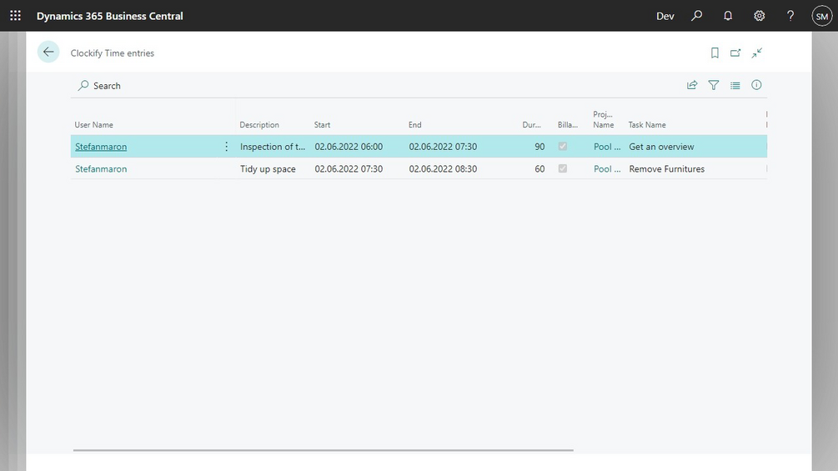Open the End column header menu
This screenshot has height=471, width=838.
point(414,124)
